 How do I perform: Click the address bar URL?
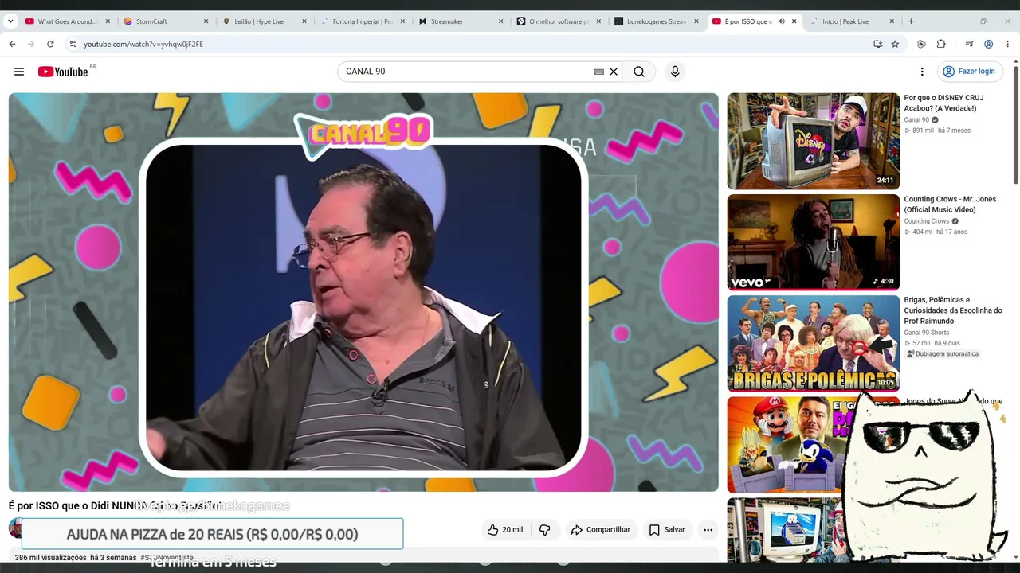click(x=143, y=45)
